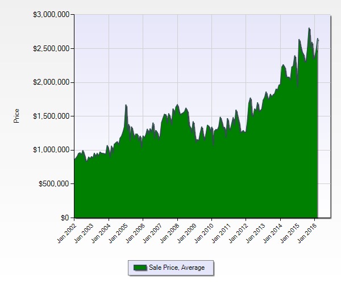Screen dimensions: 341x284
Task: Click the Jan 2015 axis label
Action: click(x=290, y=233)
